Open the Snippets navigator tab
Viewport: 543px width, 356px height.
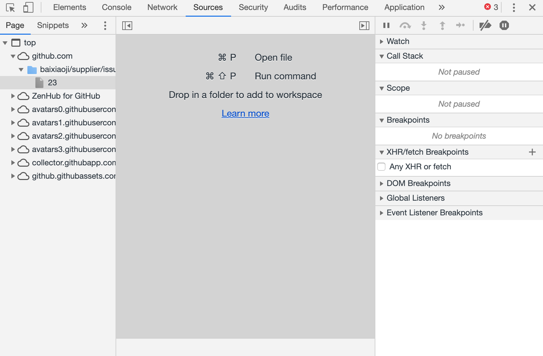[53, 25]
